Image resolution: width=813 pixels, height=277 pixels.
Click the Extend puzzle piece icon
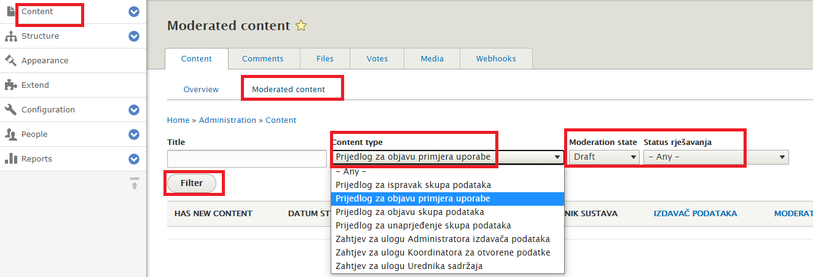[x=10, y=85]
